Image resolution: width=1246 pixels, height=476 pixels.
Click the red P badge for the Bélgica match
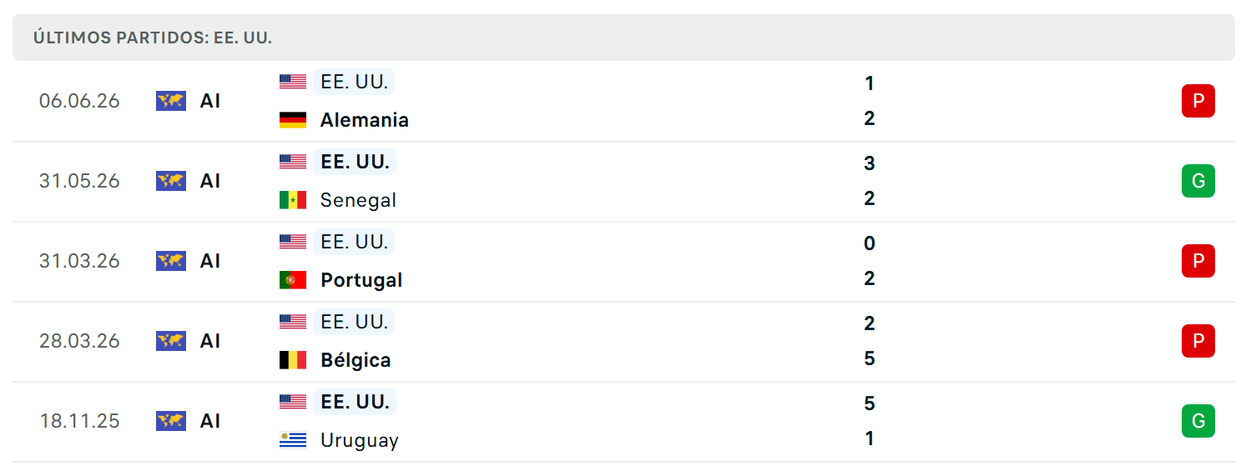(x=1198, y=341)
